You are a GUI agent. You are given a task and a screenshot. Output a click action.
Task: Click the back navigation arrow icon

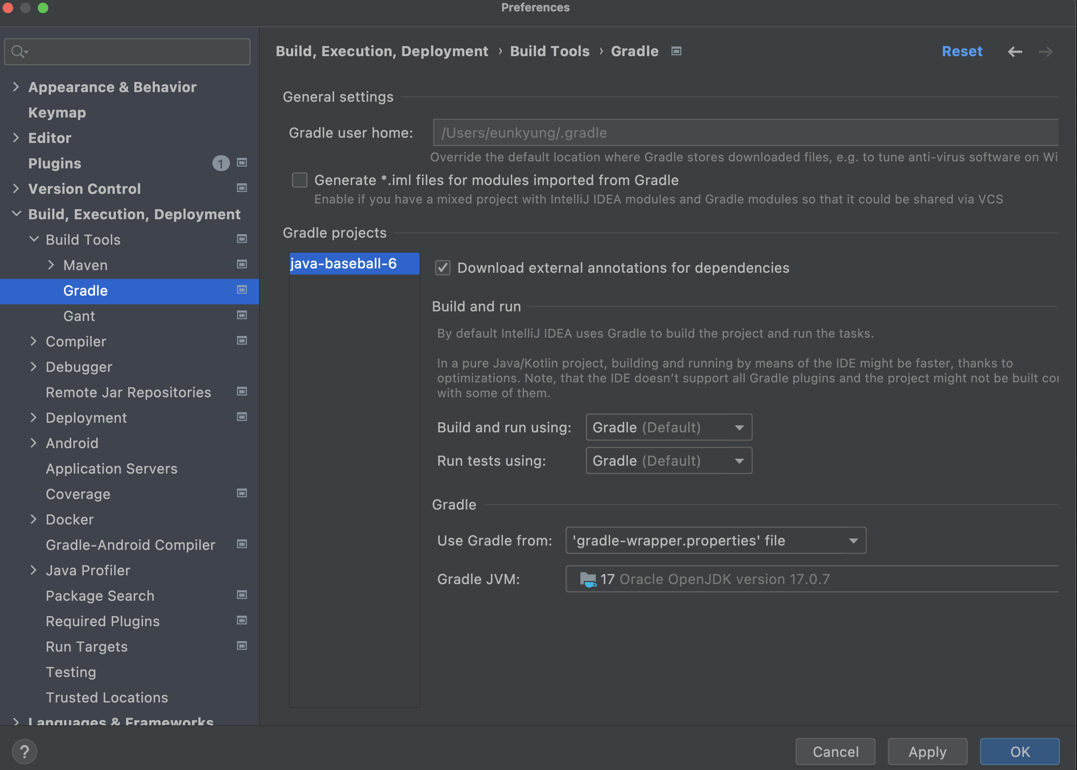pyautogui.click(x=1014, y=51)
